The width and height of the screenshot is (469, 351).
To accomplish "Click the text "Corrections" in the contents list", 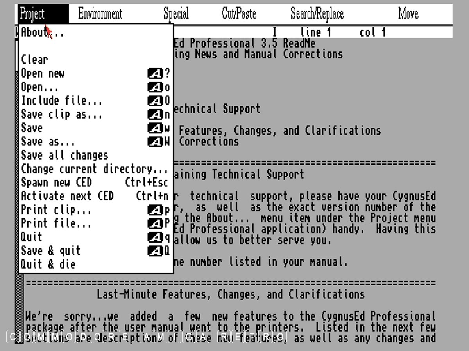I will click(x=209, y=141).
